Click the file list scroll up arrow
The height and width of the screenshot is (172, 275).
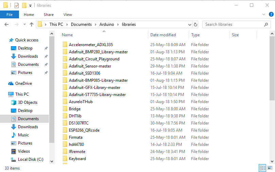272,34
